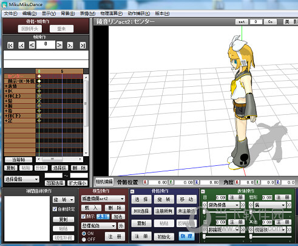Click the 初始化 button
298x246 pixels.
point(164,236)
